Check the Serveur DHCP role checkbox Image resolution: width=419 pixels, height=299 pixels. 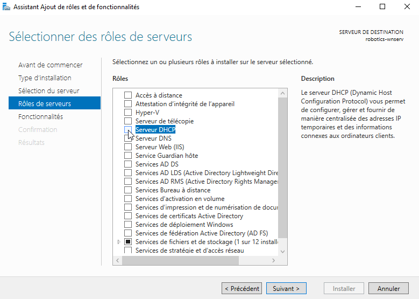[128, 129]
